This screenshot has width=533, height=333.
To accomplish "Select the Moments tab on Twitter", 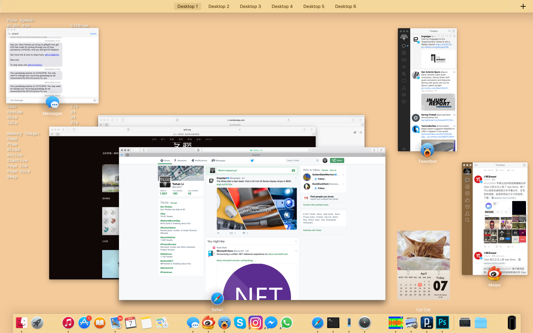I will (180, 160).
